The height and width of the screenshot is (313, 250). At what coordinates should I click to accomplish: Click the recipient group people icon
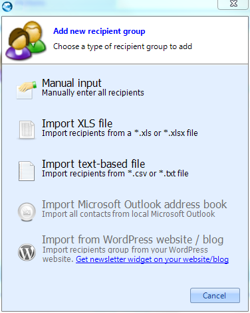pyautogui.click(x=25, y=40)
